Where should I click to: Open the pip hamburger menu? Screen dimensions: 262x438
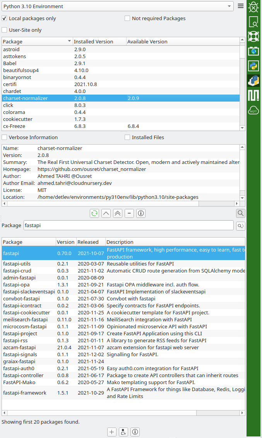[x=241, y=6]
